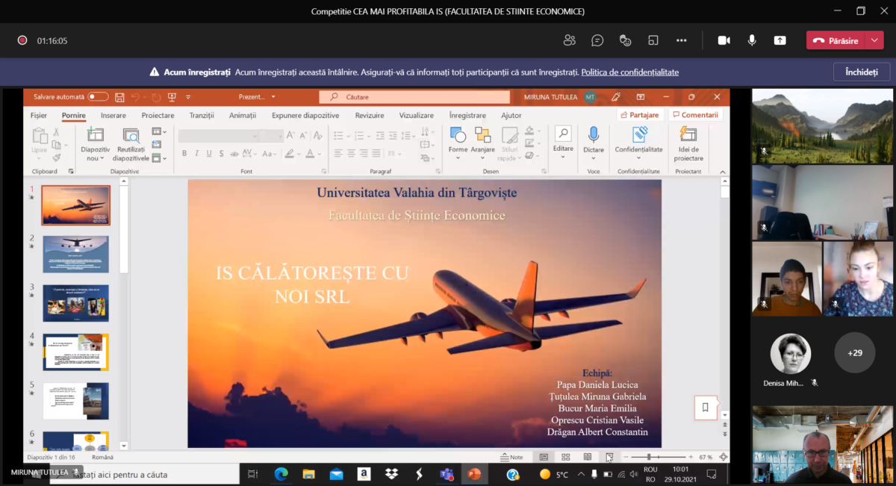Select slide 3 thumbnail in slide panel
Viewport: 896px width, 486px height.
coord(75,302)
